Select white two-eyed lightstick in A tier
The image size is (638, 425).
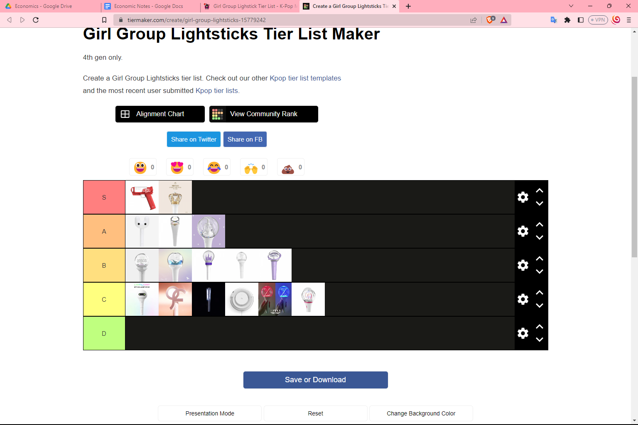point(142,231)
